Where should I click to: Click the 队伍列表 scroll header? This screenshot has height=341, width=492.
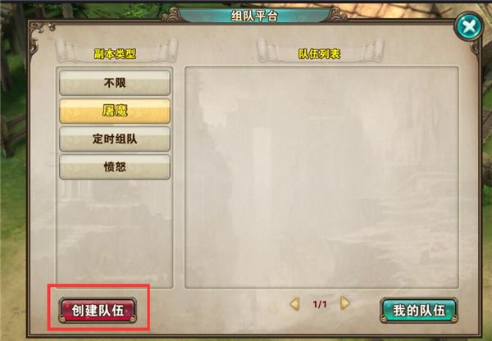(x=319, y=54)
